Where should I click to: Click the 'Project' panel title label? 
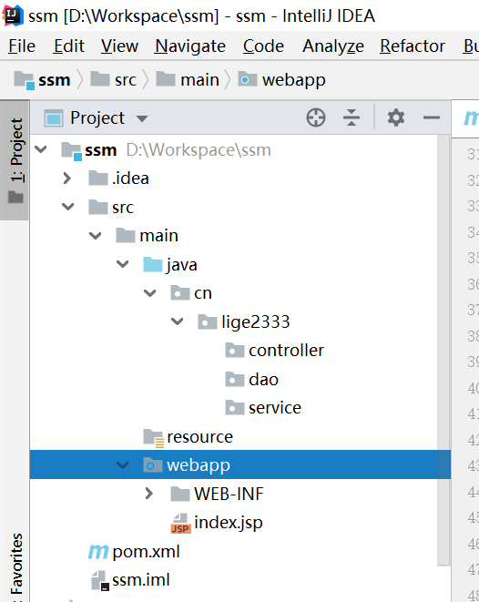pos(97,117)
